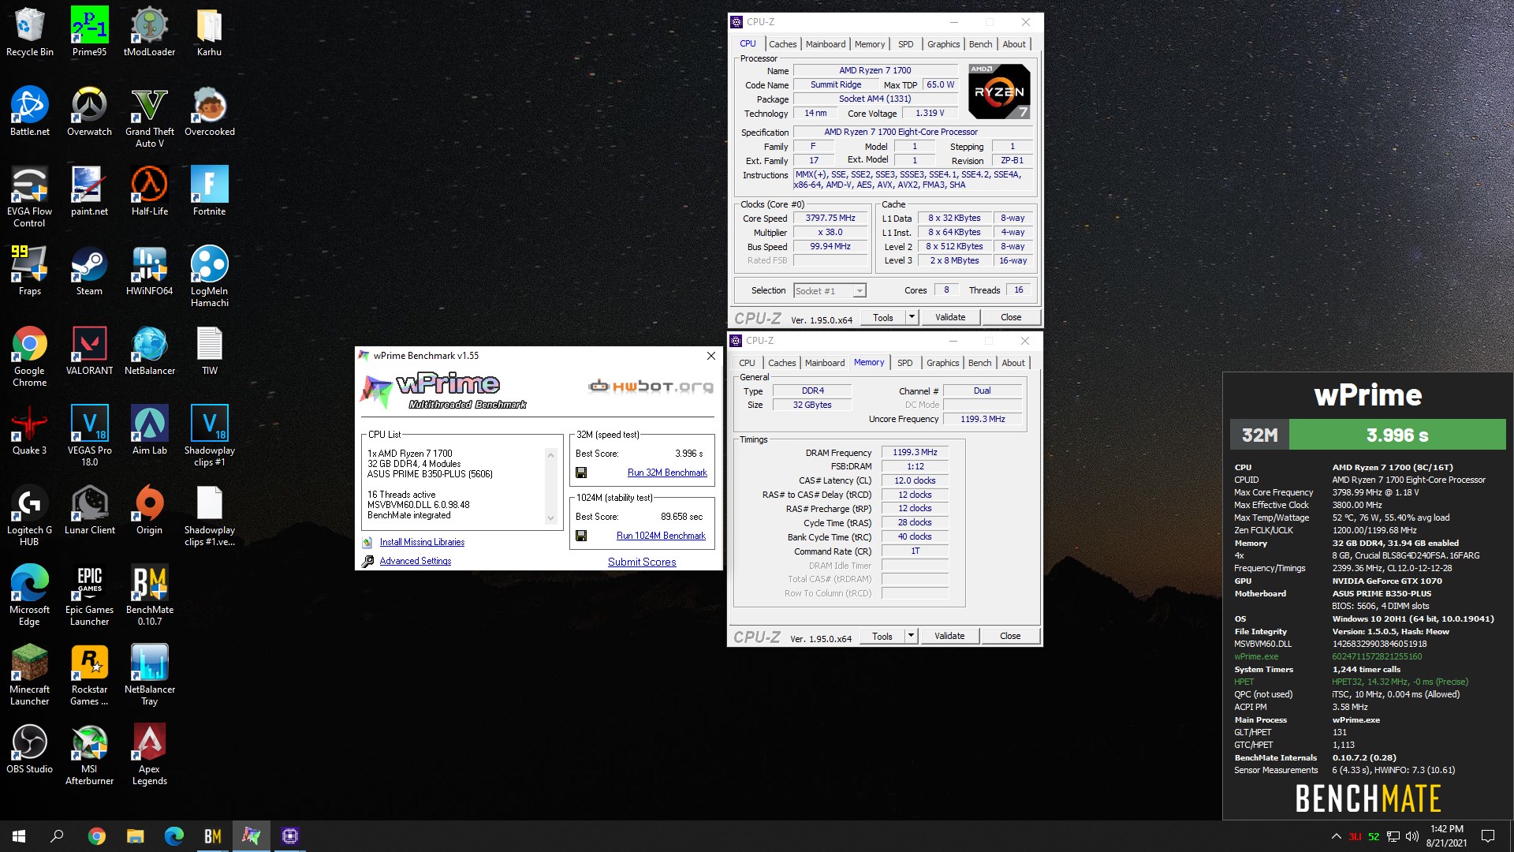
Task: Switch to Mainboard tab in top CPU-Z
Action: 826,44
